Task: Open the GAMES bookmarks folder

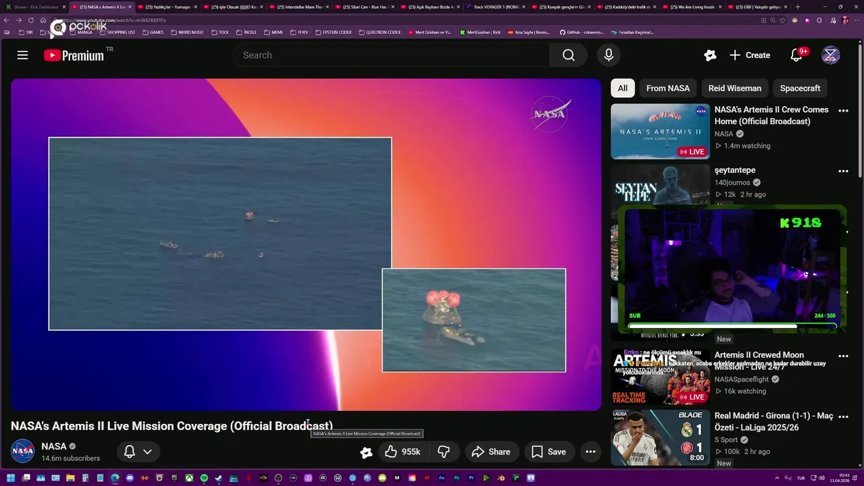Action: pyautogui.click(x=153, y=32)
